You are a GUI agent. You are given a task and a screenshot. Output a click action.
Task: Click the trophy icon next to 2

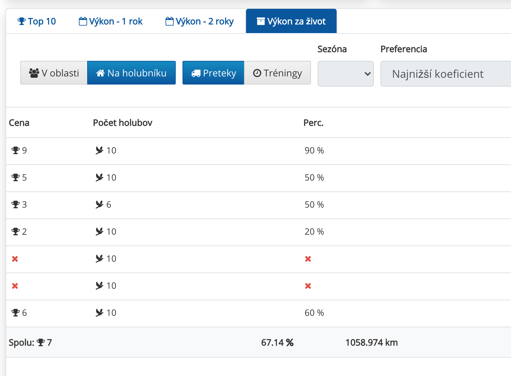point(16,231)
